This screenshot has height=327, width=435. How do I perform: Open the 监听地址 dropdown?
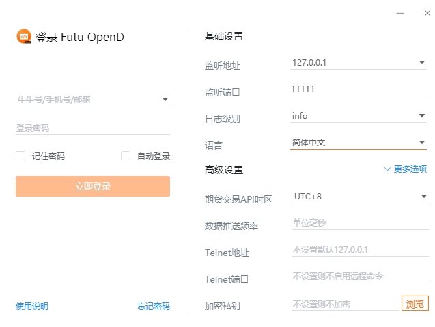point(422,63)
